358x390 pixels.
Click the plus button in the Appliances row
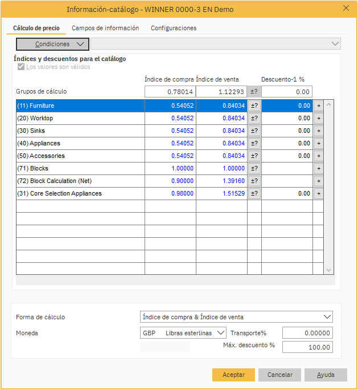319,144
